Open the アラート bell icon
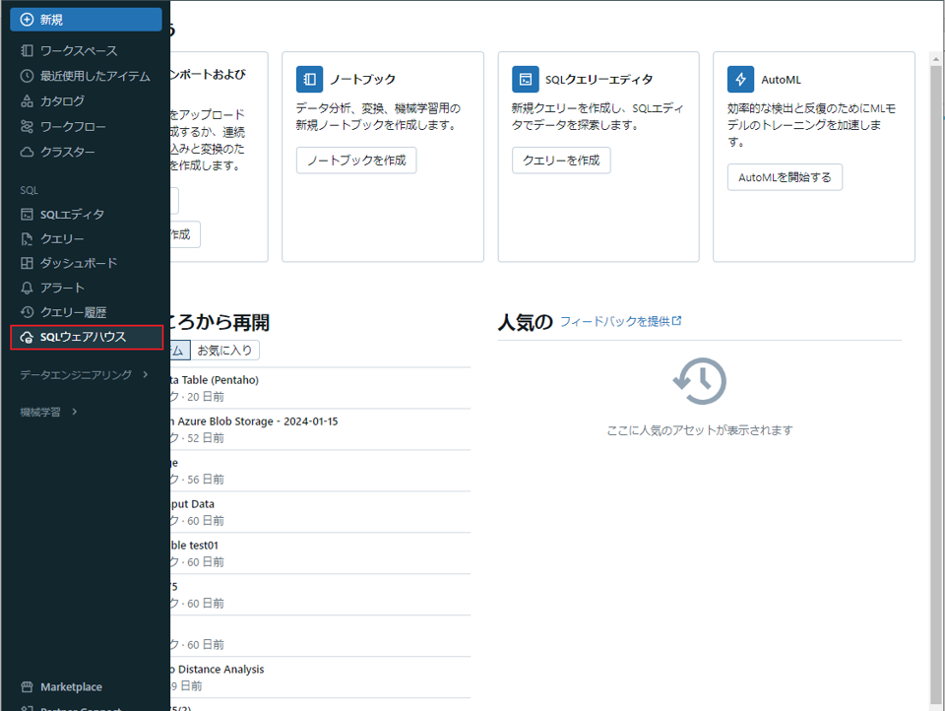The image size is (945, 711). point(28,288)
